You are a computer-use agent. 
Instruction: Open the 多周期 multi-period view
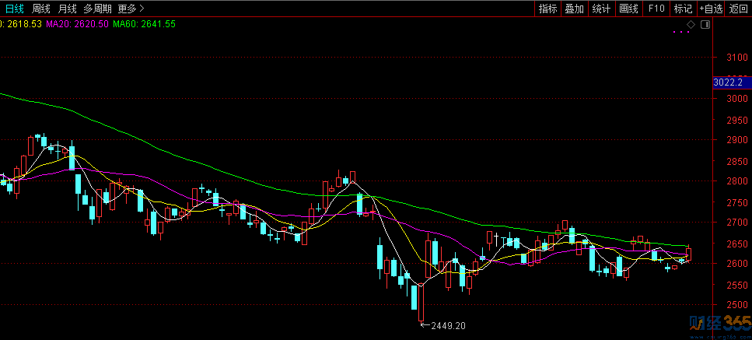point(97,9)
